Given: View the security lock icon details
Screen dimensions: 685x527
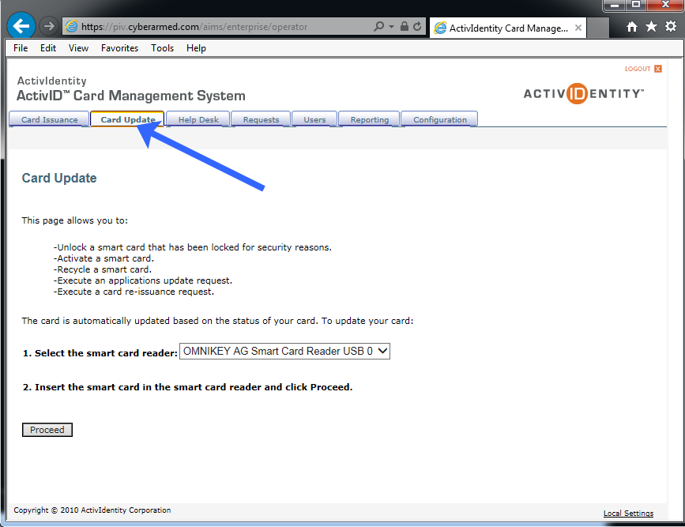Looking at the screenshot, I should (404, 26).
